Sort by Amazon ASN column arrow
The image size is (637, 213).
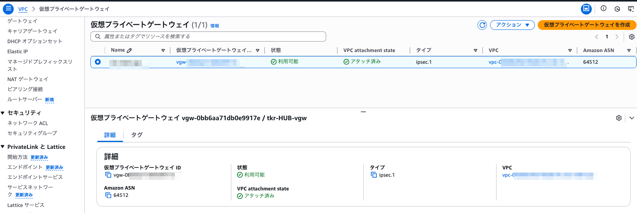pos(629,50)
